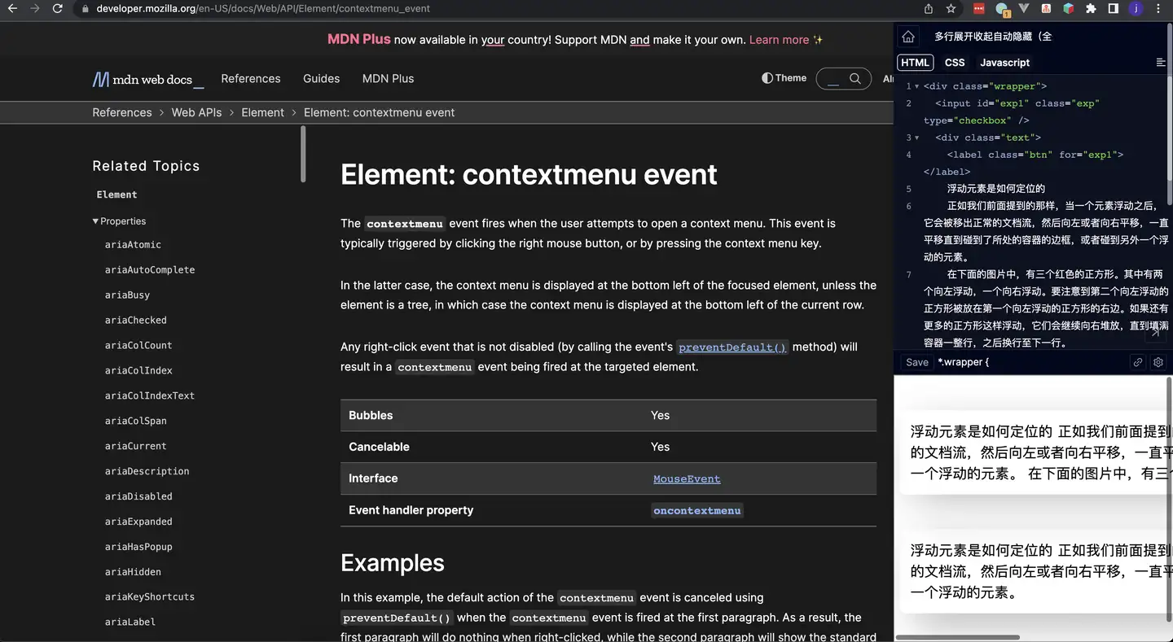
Task: Open the red password manager extension
Action: click(979, 8)
